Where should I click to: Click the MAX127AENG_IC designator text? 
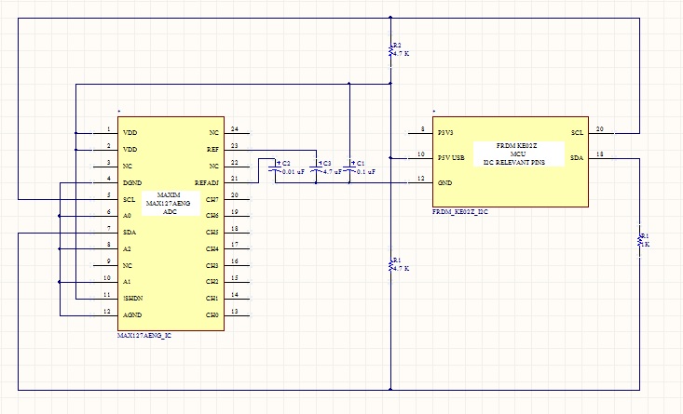click(x=144, y=336)
